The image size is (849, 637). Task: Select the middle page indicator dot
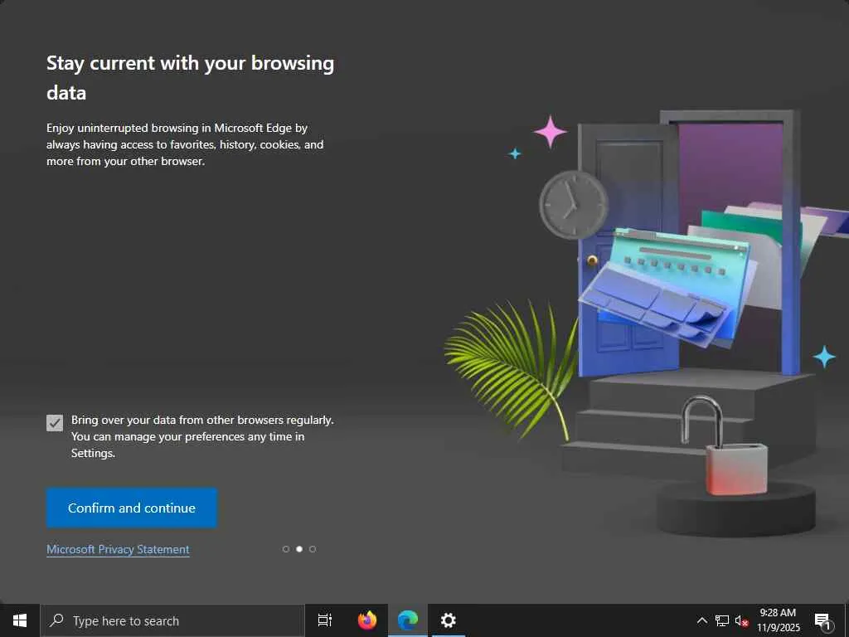click(x=299, y=549)
